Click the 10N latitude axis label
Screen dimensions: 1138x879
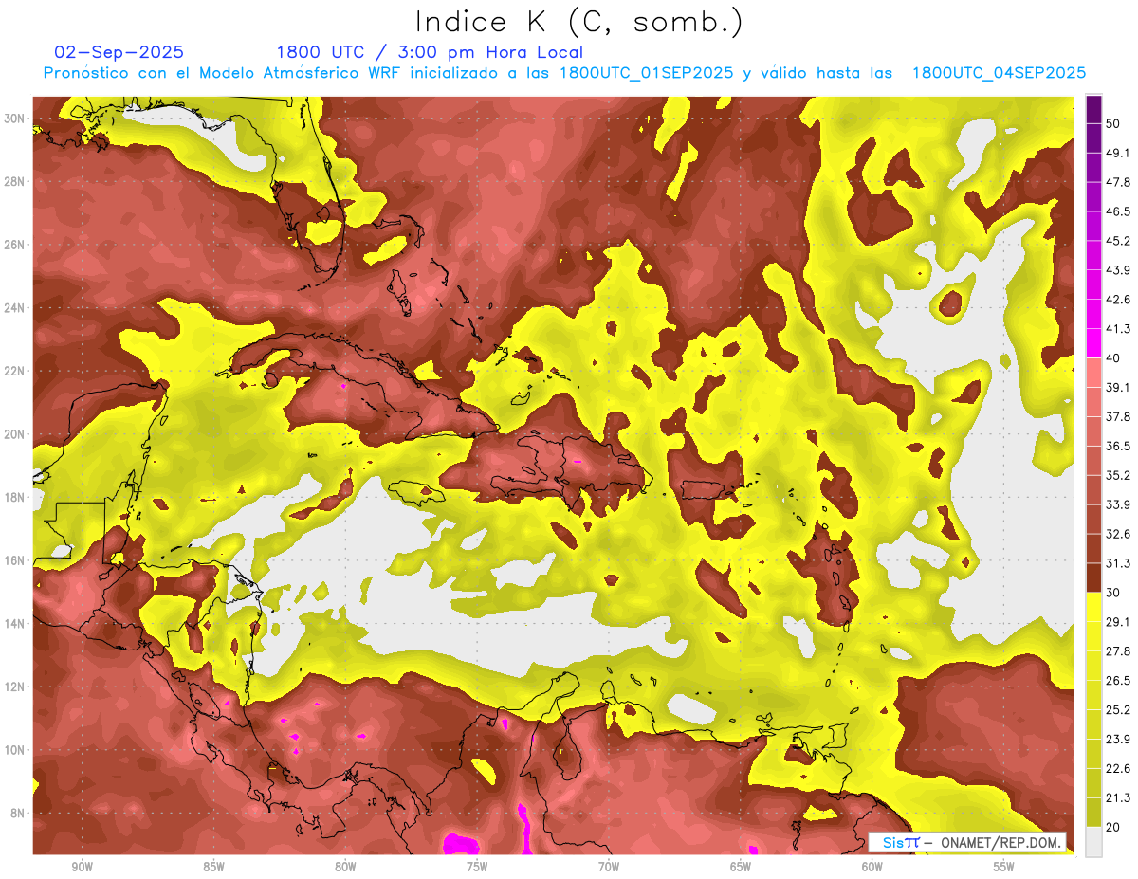[x=14, y=750]
